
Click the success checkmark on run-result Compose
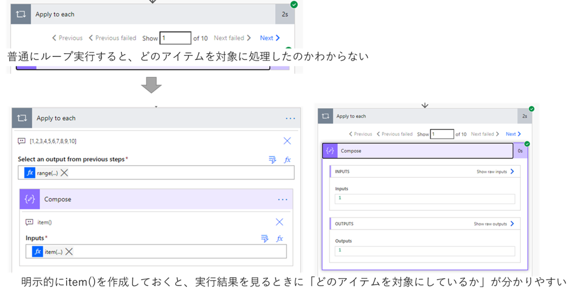tap(528, 144)
